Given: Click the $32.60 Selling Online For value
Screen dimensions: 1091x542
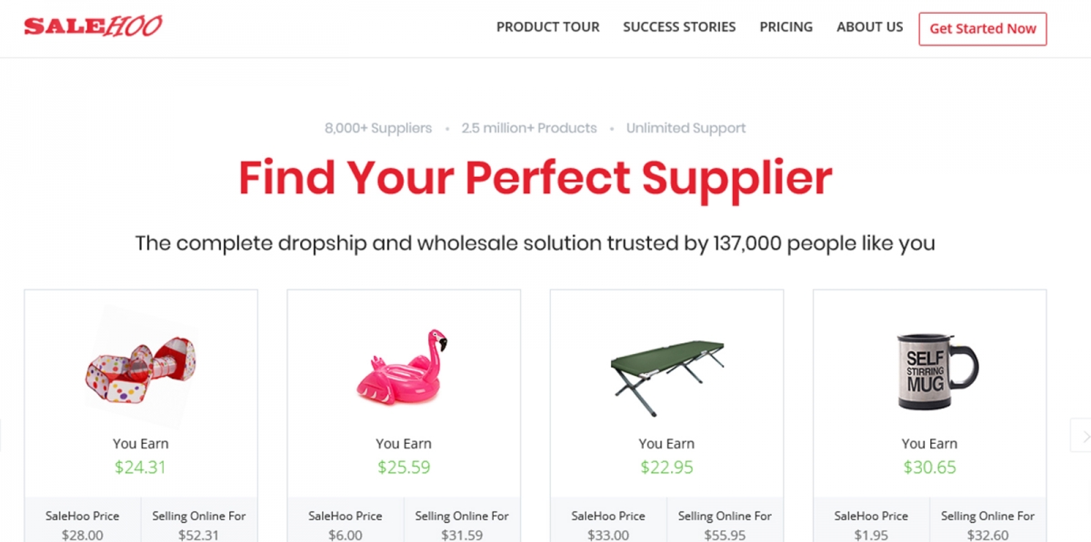Looking at the screenshot, I should tap(987, 535).
